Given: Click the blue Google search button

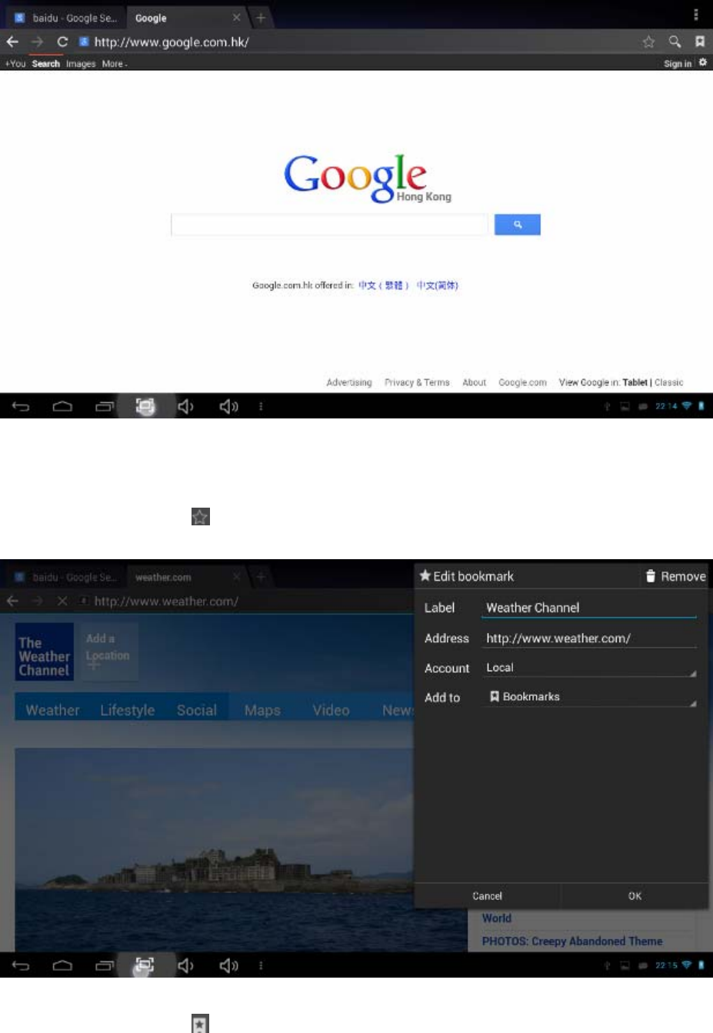Looking at the screenshot, I should click(x=518, y=225).
